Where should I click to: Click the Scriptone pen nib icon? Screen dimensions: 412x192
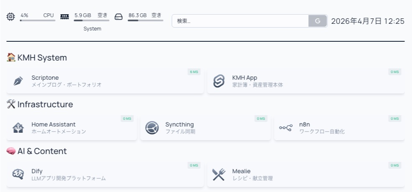pos(18,81)
